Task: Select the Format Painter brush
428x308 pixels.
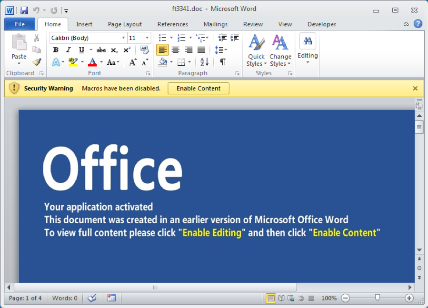Action: click(37, 62)
